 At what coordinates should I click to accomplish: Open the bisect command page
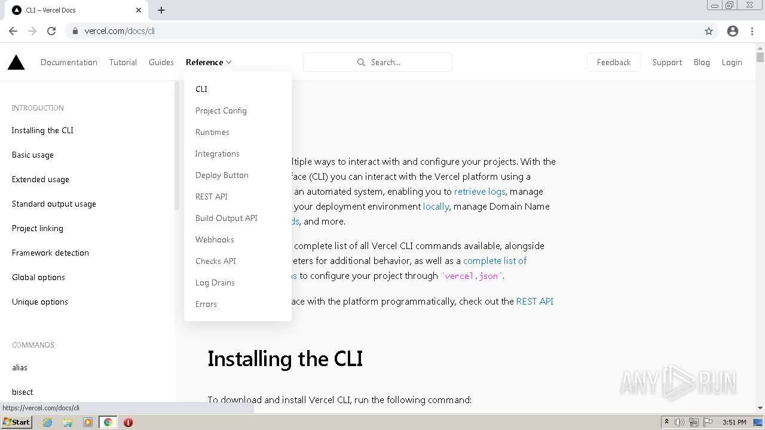click(x=23, y=392)
